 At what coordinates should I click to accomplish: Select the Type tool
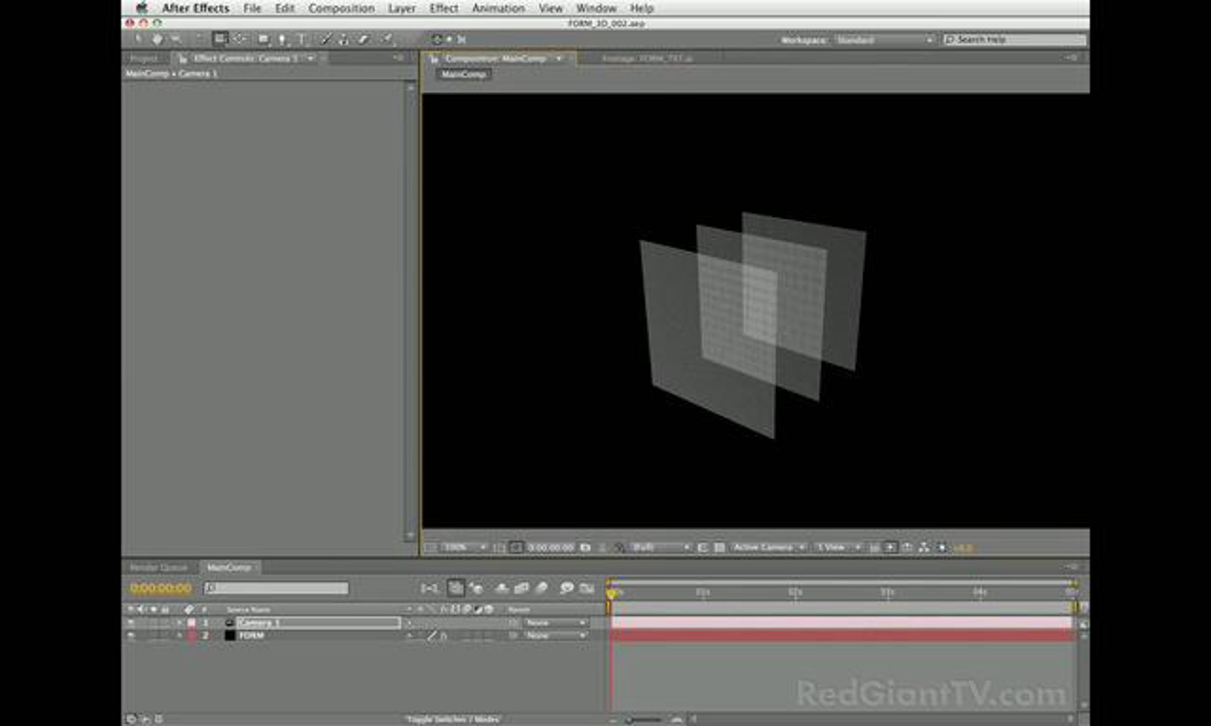[302, 39]
